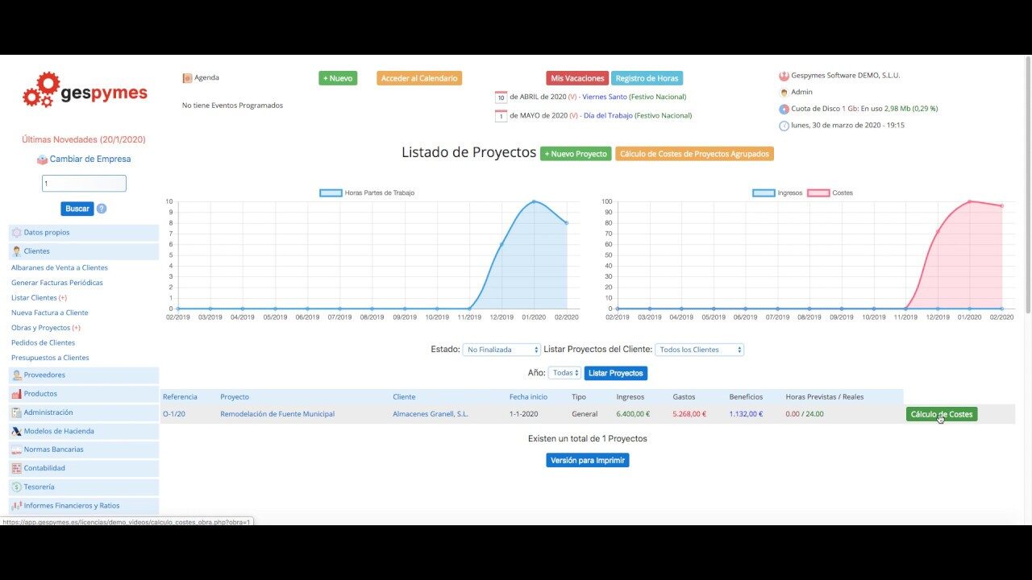
Task: Click the Productos icon in sidebar
Action: [17, 394]
